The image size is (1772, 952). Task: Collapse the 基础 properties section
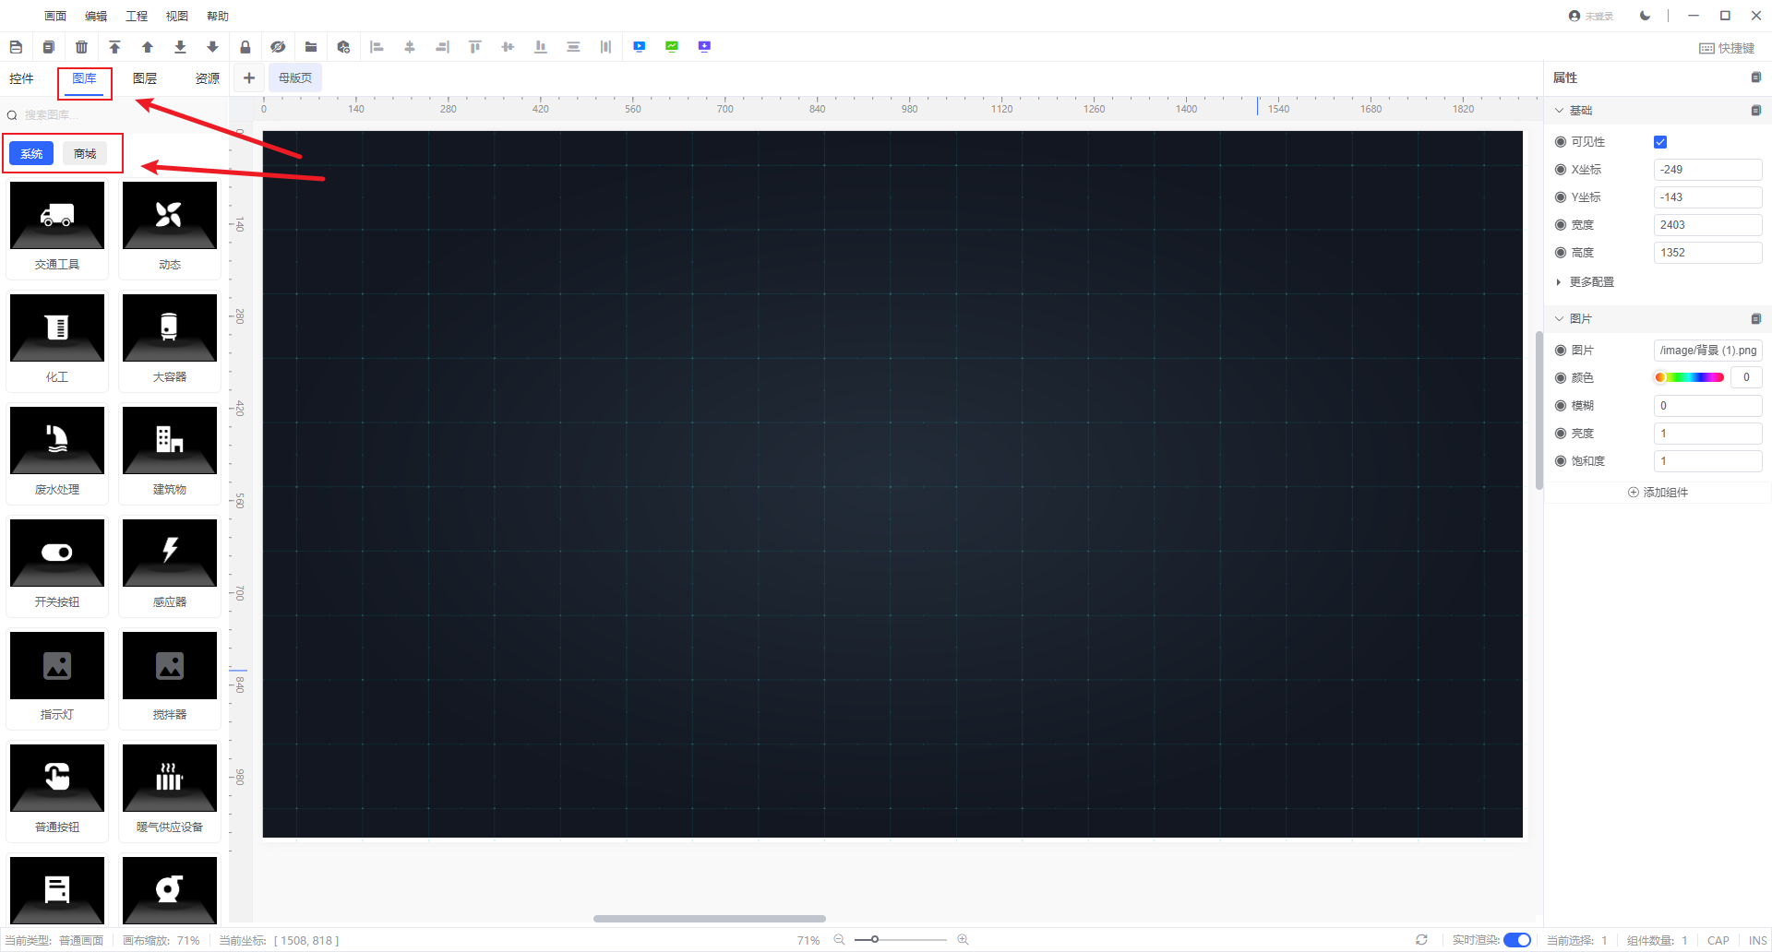(1560, 111)
